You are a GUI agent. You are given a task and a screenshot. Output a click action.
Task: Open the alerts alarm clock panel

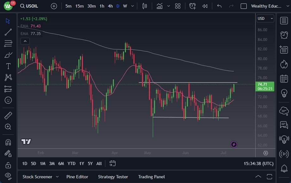coord(284,35)
